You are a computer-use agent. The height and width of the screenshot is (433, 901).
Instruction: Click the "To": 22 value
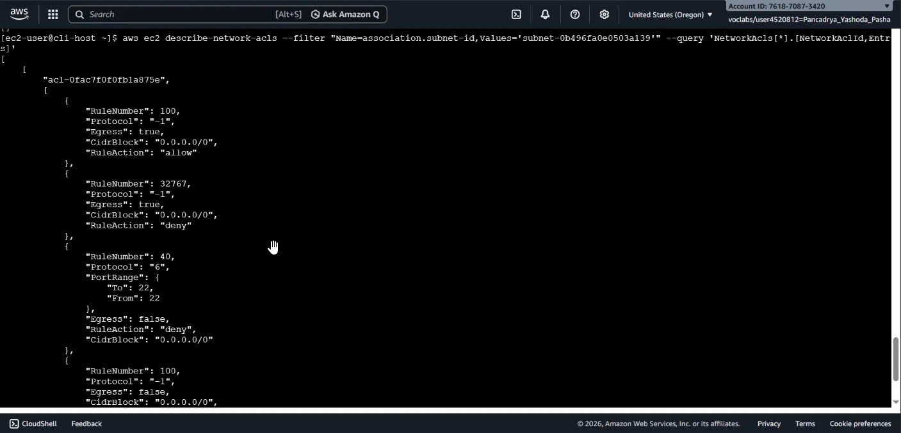tap(130, 288)
